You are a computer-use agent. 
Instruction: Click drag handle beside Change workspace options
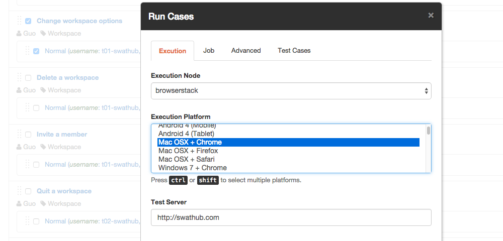(20, 21)
